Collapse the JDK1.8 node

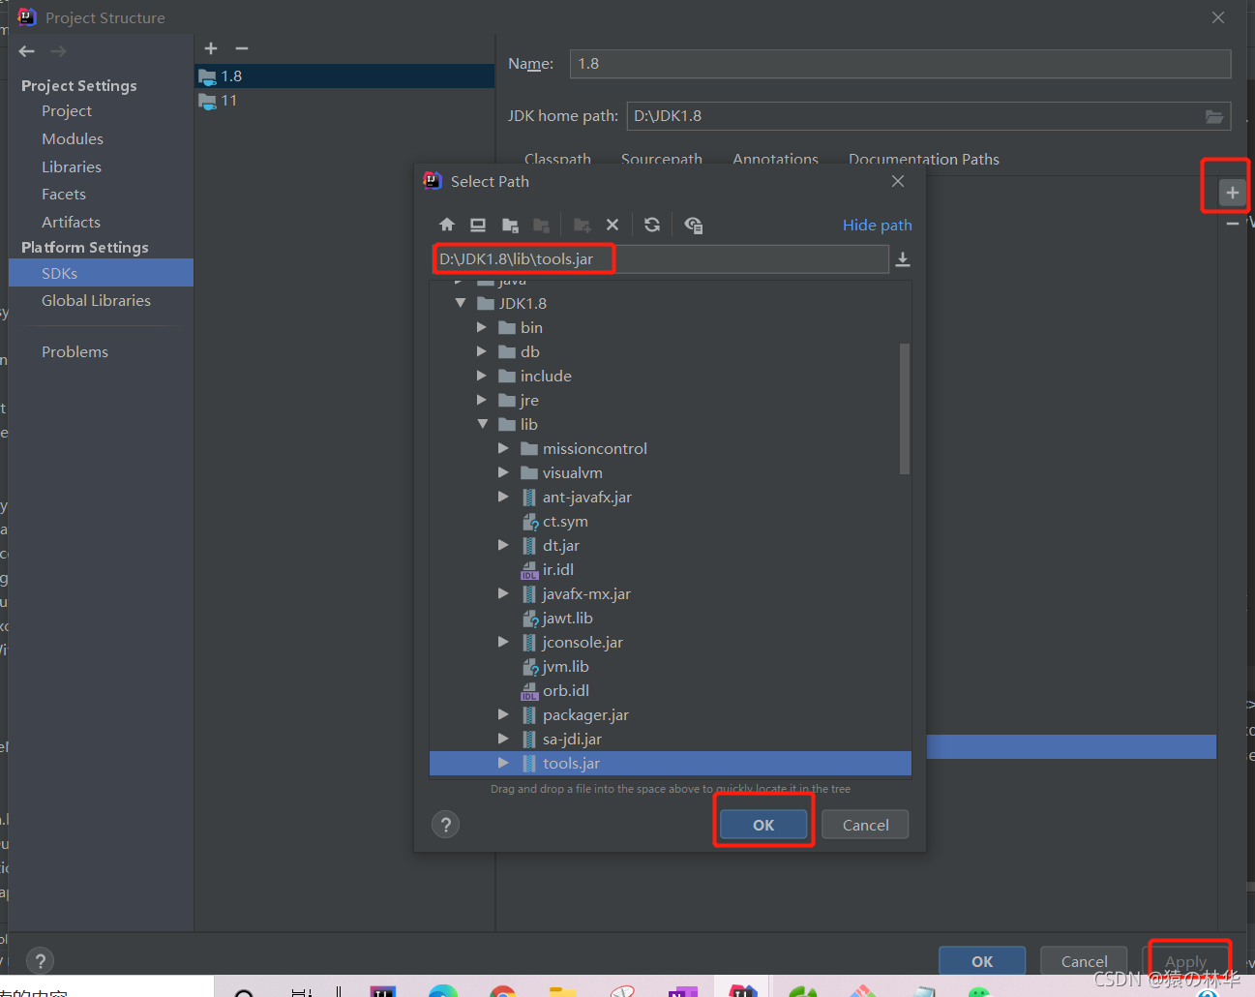461,302
